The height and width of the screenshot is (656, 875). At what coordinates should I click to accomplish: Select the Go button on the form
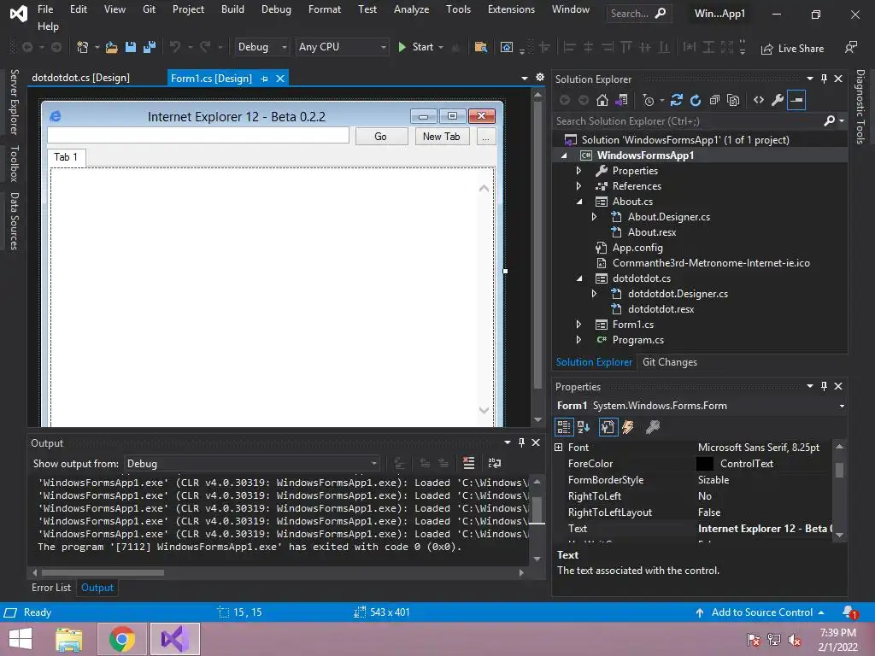381,136
